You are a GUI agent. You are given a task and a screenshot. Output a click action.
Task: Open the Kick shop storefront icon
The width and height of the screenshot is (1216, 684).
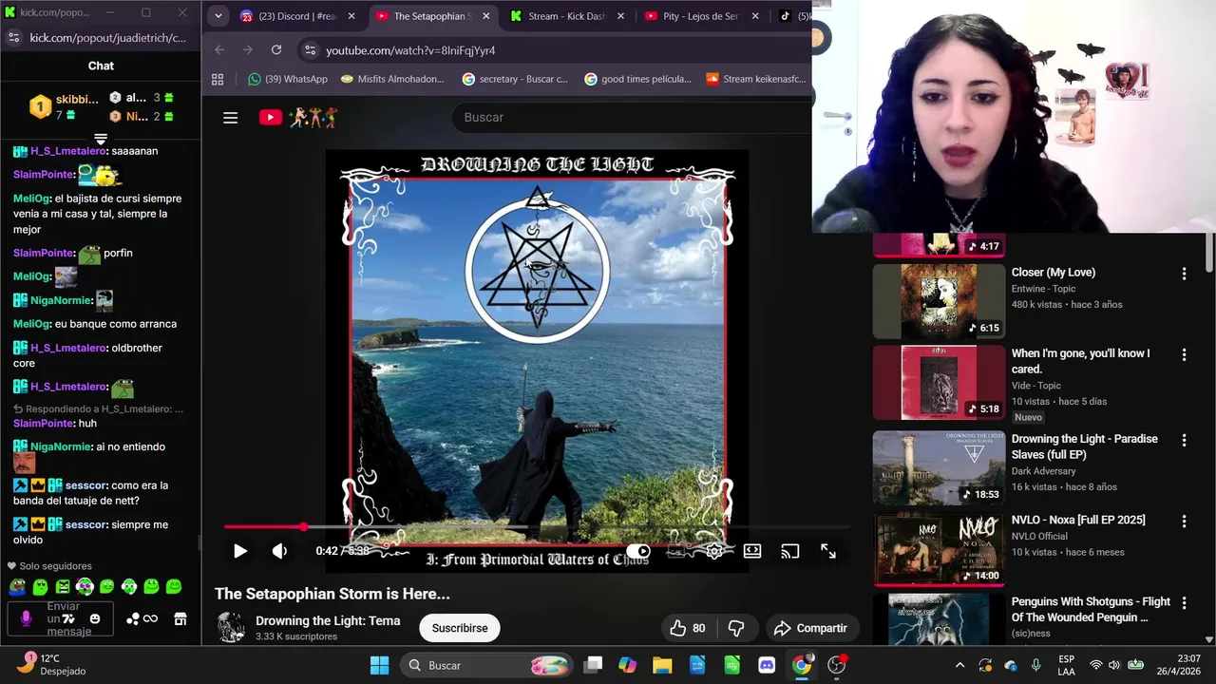[180, 619]
